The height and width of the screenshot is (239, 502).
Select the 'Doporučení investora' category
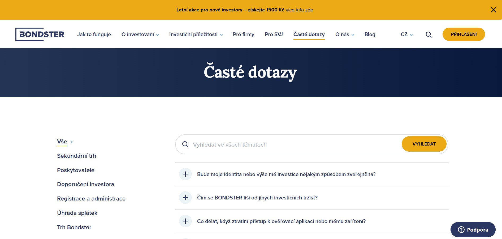point(85,184)
